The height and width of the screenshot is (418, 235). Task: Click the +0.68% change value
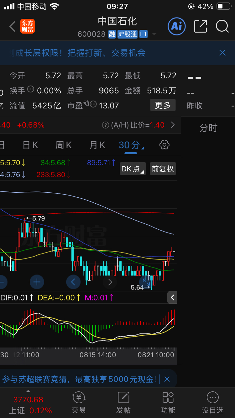pos(31,125)
